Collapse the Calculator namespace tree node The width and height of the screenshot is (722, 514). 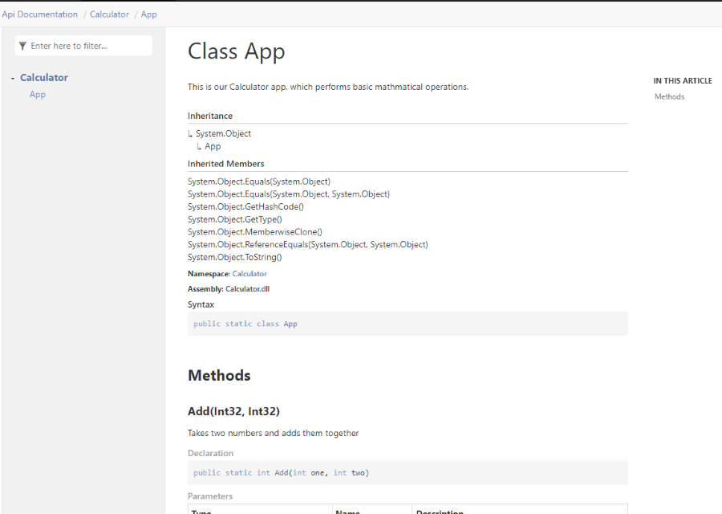pos(13,78)
